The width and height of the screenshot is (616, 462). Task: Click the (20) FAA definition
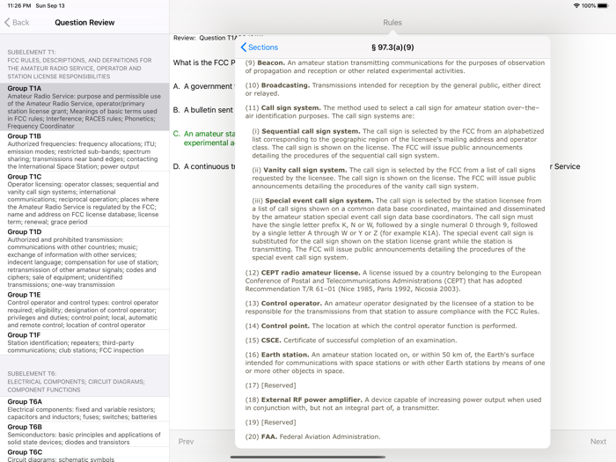(x=312, y=436)
